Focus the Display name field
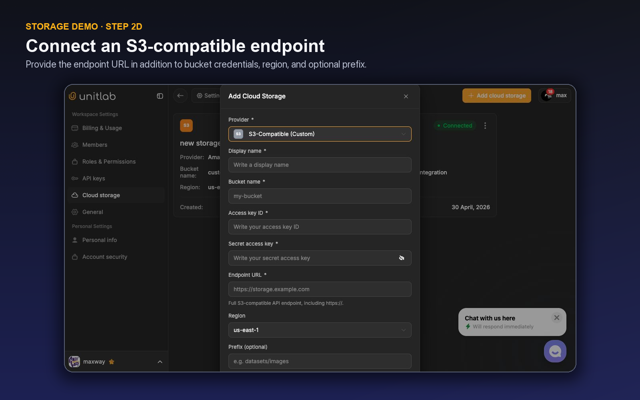Image resolution: width=640 pixels, height=400 pixels. pyautogui.click(x=320, y=165)
